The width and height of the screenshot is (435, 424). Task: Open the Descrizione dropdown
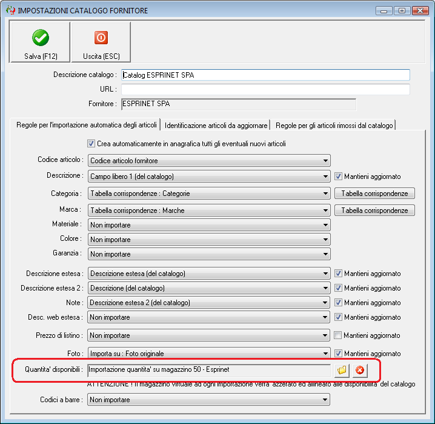(x=209, y=177)
